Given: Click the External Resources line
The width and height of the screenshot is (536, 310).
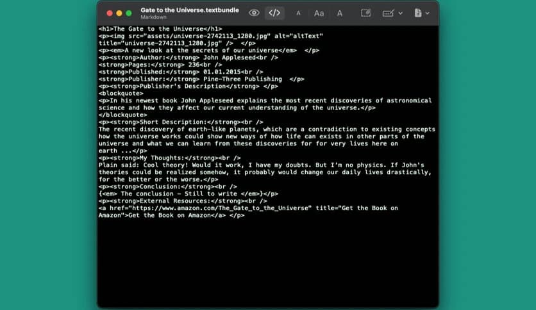Looking at the screenshot, I should (x=183, y=201).
